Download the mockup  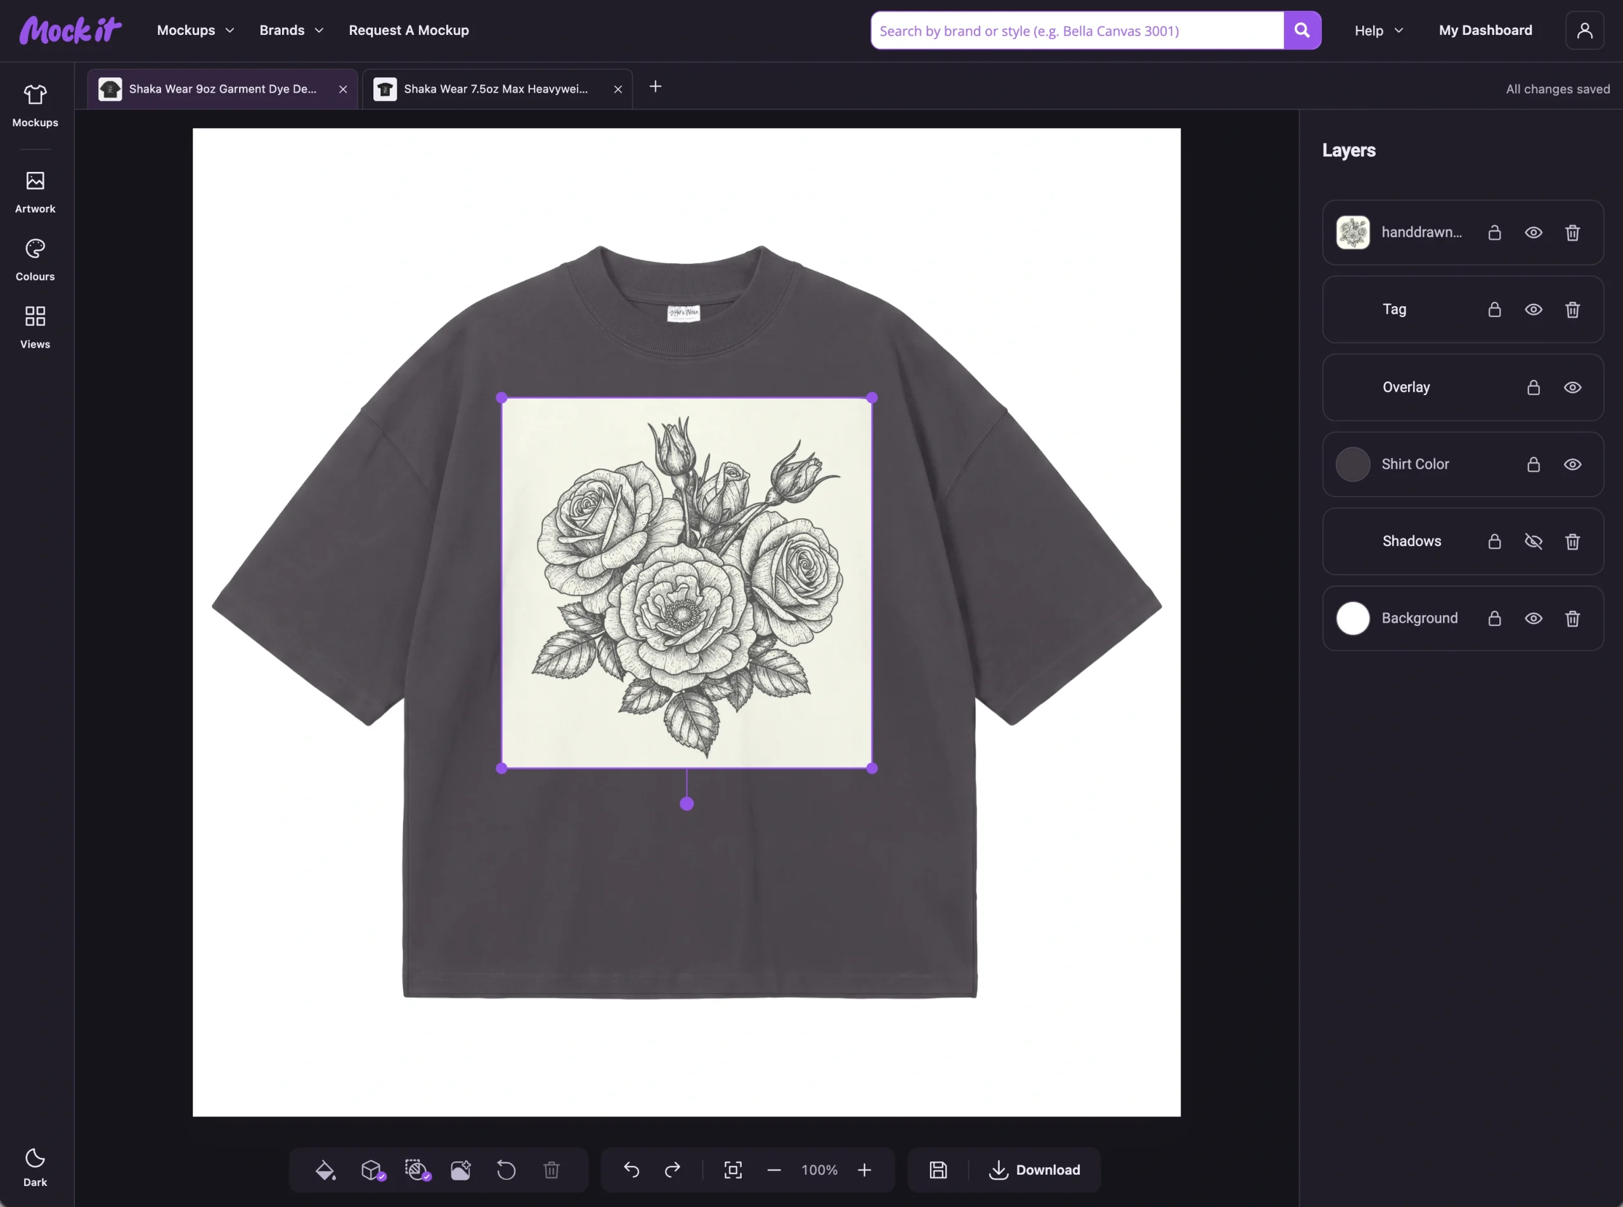point(1035,1170)
